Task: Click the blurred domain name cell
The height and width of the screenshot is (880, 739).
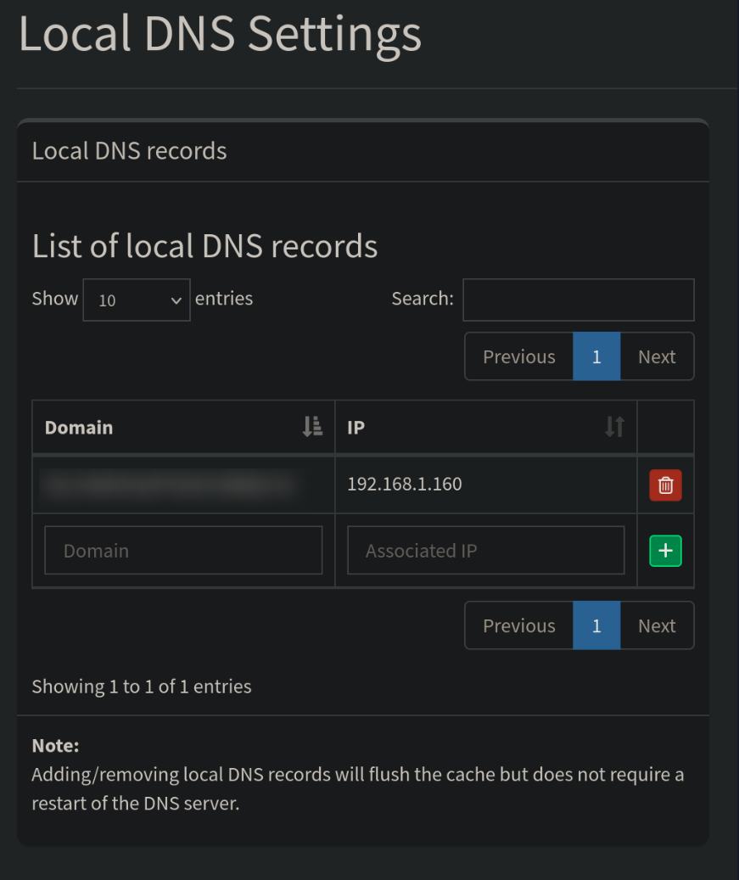Action: pos(171,485)
